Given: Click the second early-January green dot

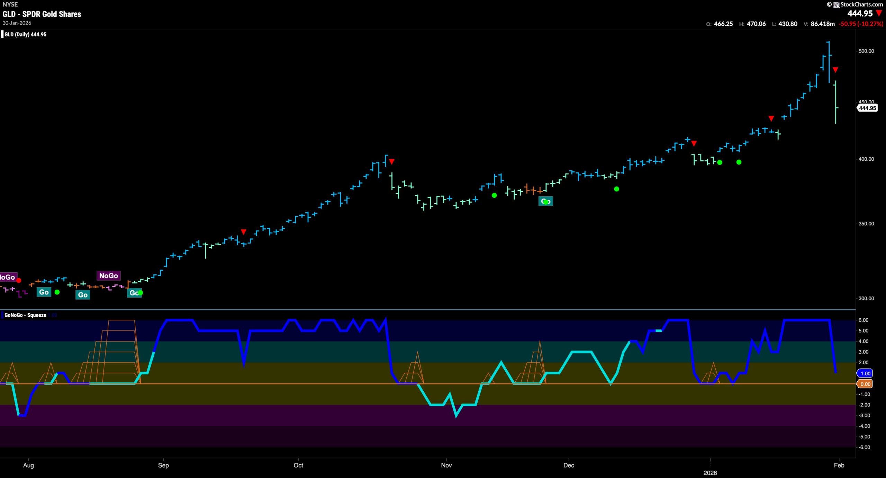Looking at the screenshot, I should tap(739, 162).
